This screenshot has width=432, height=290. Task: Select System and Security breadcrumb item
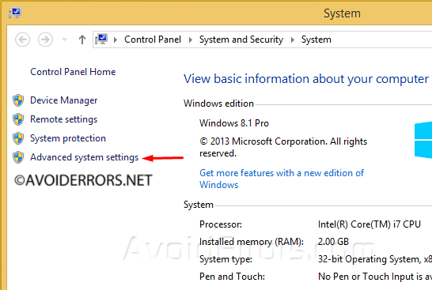(x=241, y=40)
